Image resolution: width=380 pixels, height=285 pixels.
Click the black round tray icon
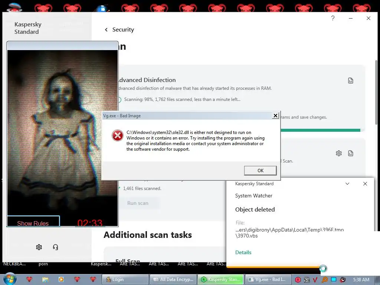343,280
